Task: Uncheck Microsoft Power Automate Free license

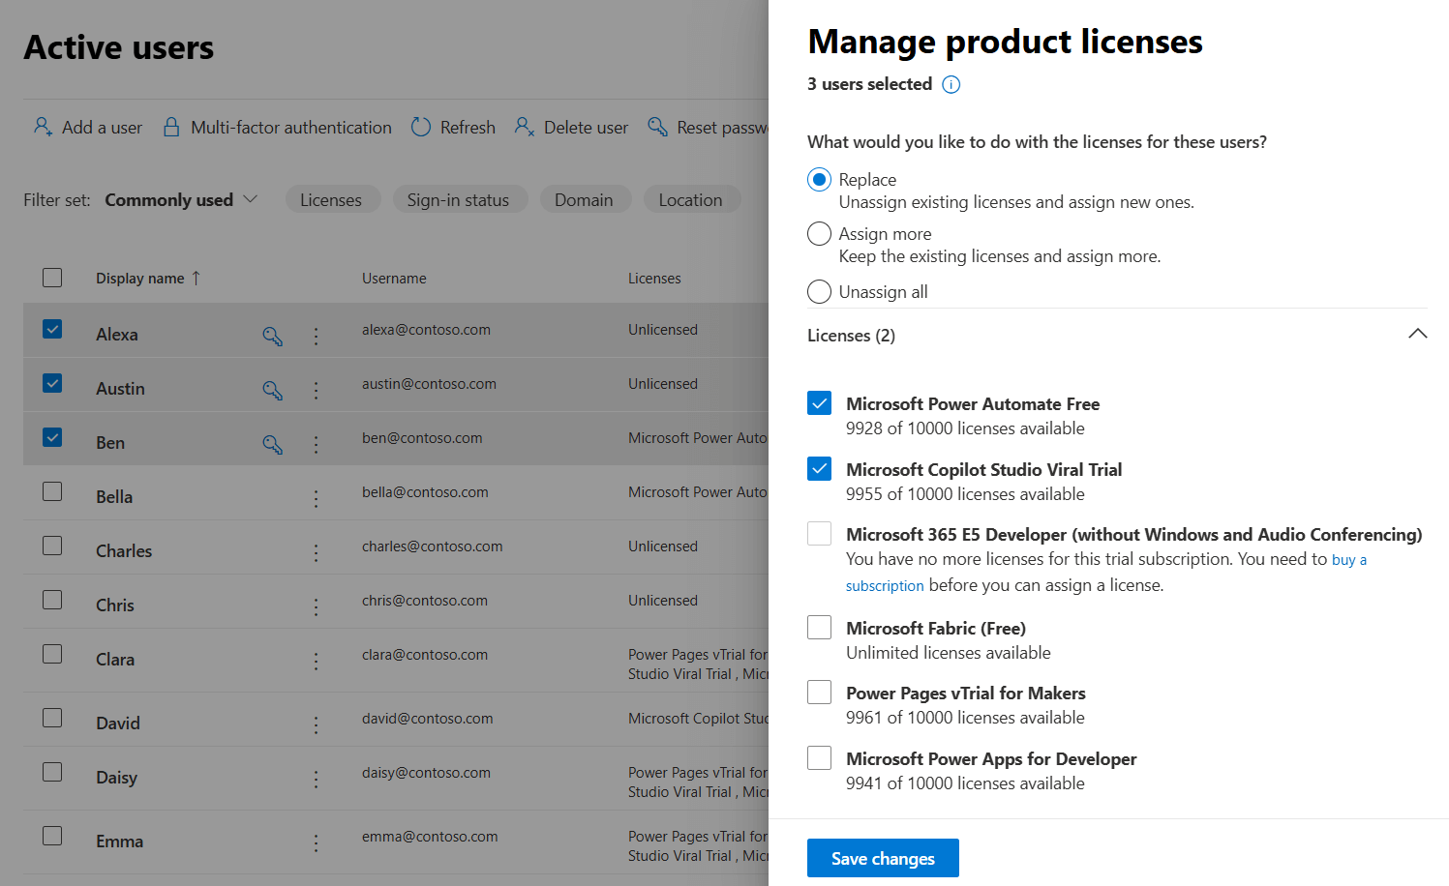Action: click(819, 402)
